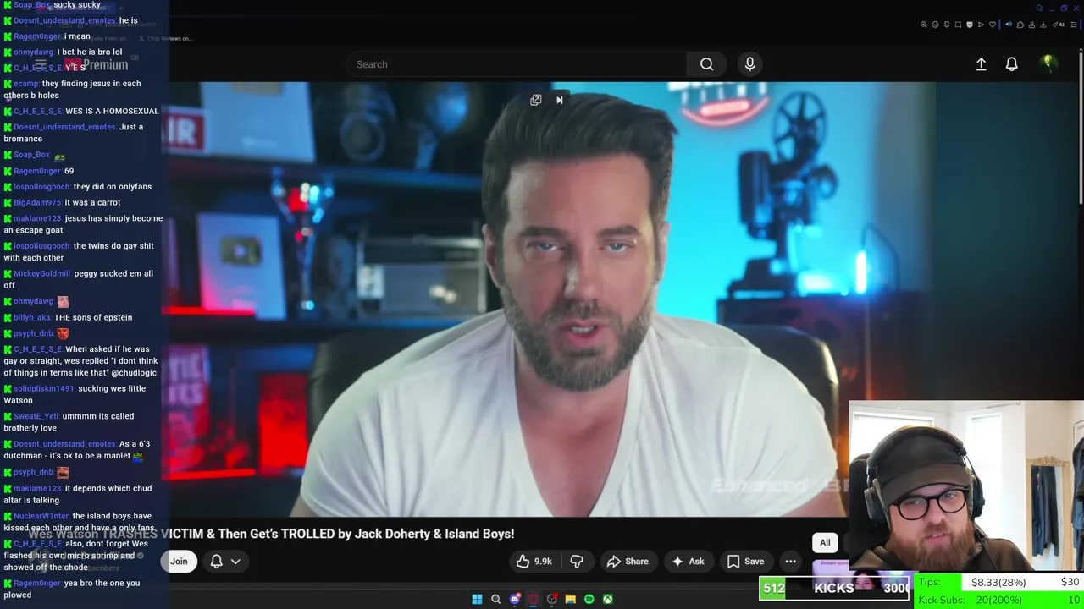Open the browser downloads icon
1084x609 pixels.
(1043, 25)
